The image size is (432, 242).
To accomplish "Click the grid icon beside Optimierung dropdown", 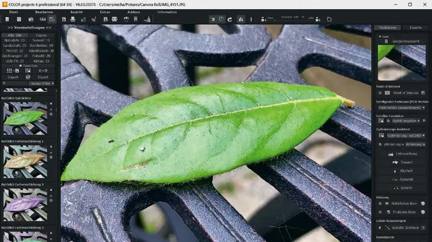I will pos(381,136).
